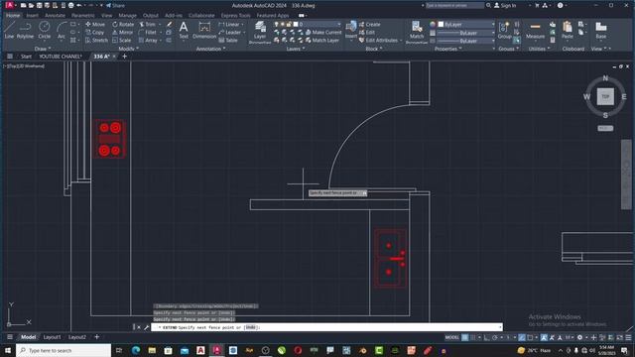Toggle drawing grid display in status bar
The image size is (635, 357).
(464, 337)
